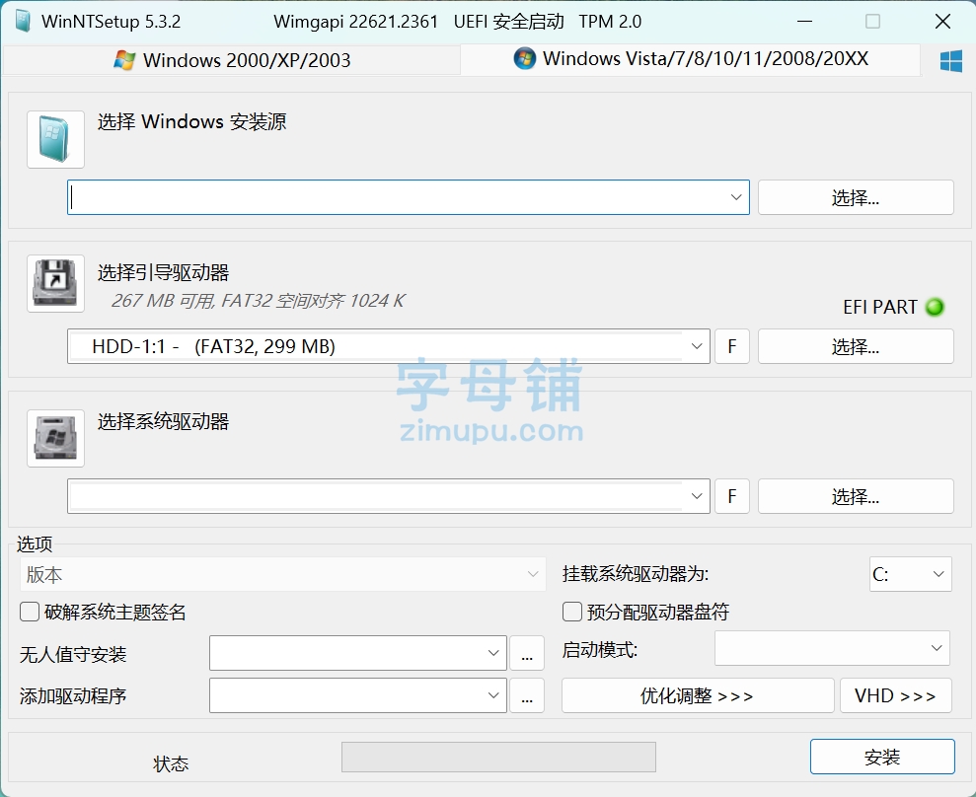Screen dimensions: 976x797
Task: Open the 启动模式 dropdown
Action: click(x=832, y=648)
